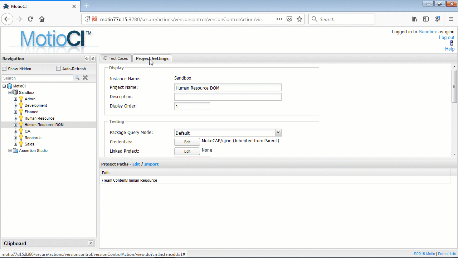Expand the Admin project node

[x=16, y=99]
